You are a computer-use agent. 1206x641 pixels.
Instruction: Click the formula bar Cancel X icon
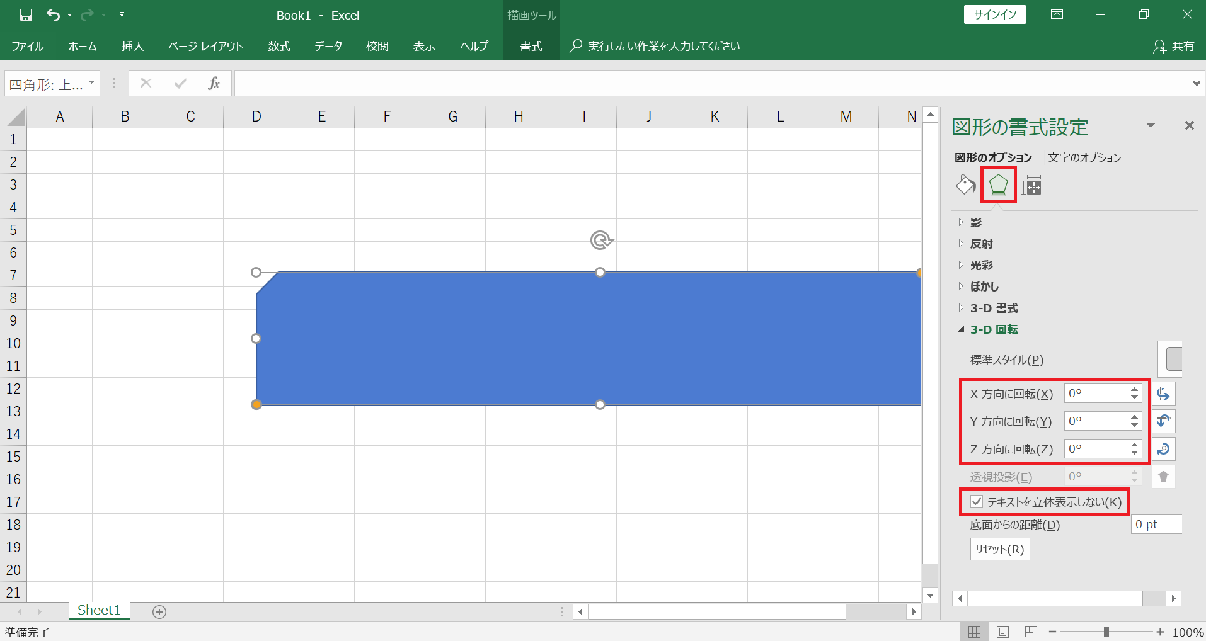pyautogui.click(x=146, y=83)
